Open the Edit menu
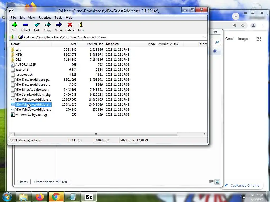The width and height of the screenshot is (270, 202). 22,18
